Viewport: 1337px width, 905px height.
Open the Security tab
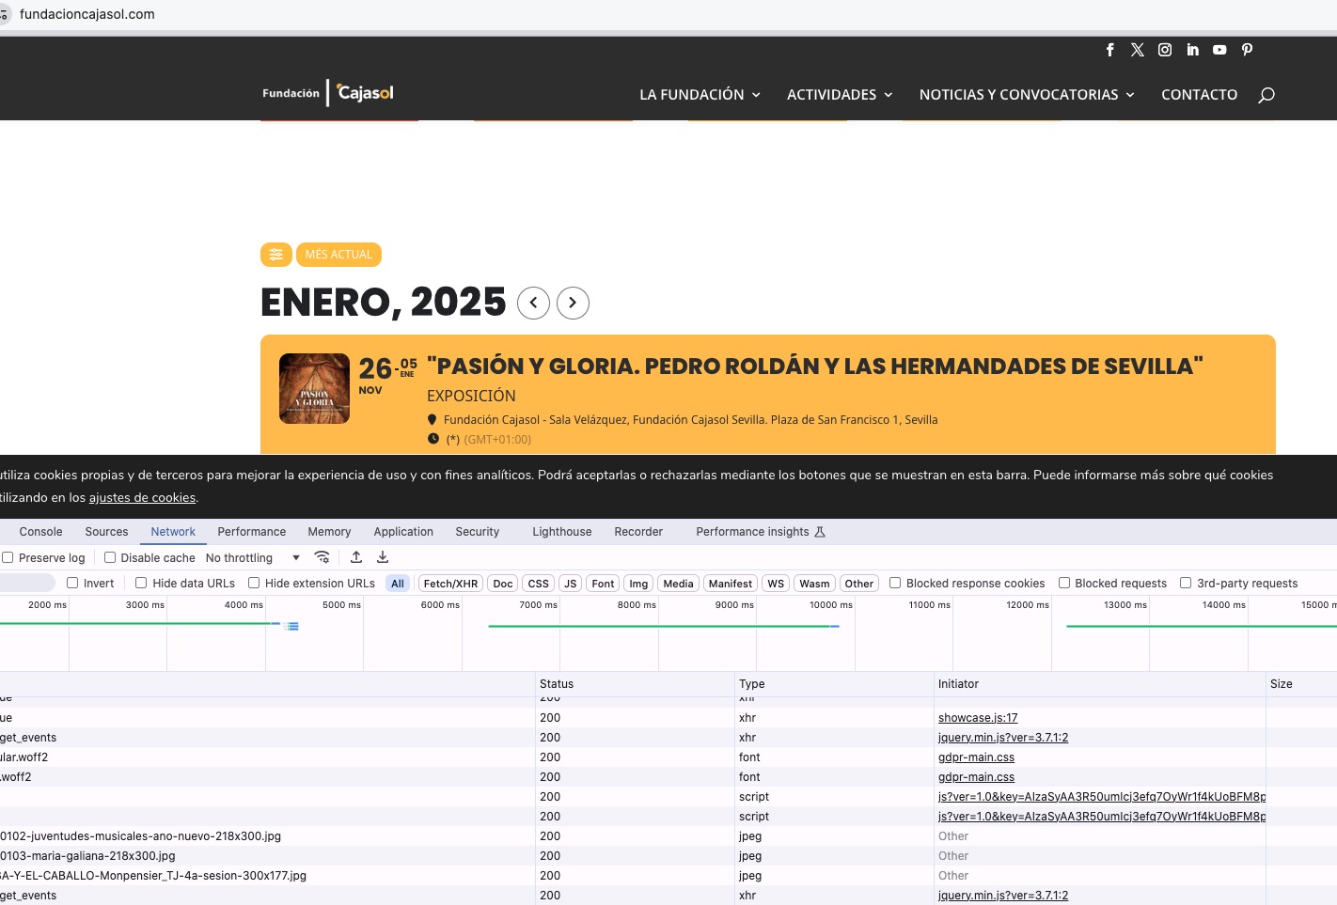[478, 532]
